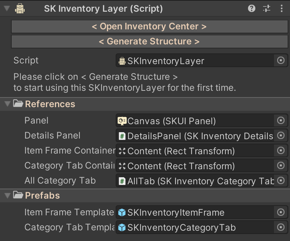Click the Canvas (SKUI Panel) reference field
The width and height of the screenshot is (290, 241).
195,120
